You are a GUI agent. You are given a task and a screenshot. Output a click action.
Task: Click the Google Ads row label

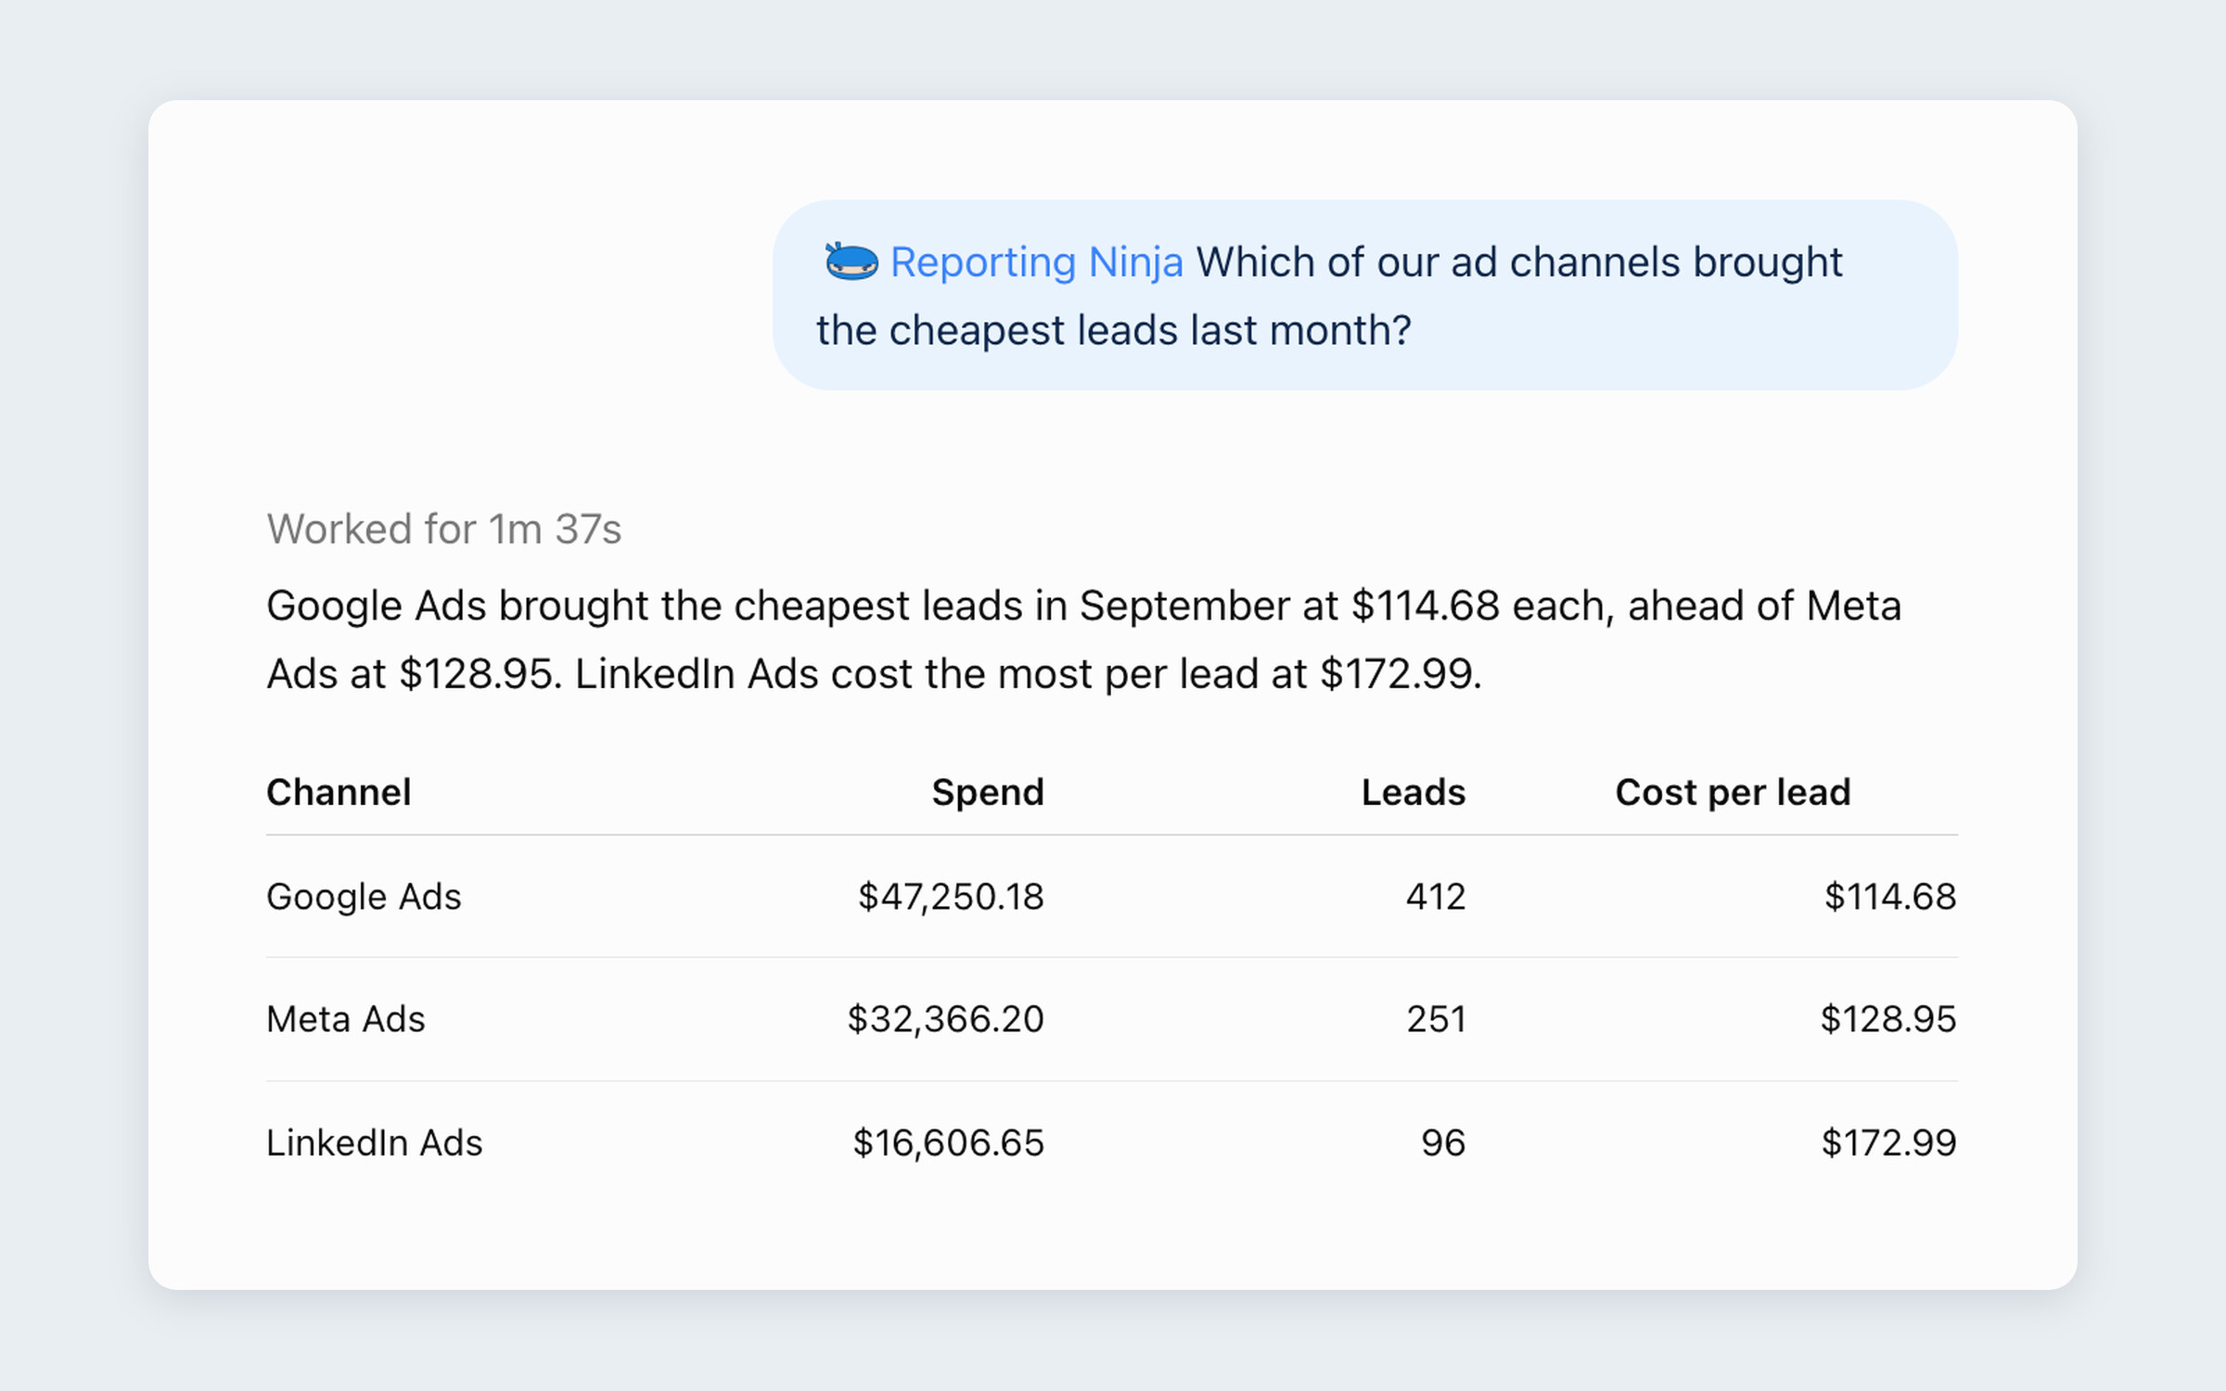click(364, 897)
